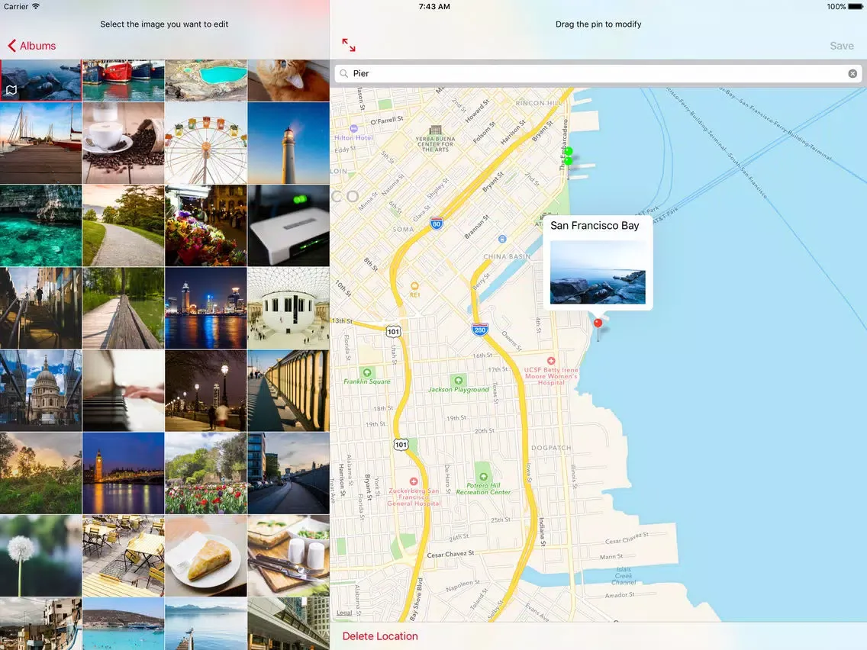Tap the "San Francisco Bay" callout title
Screen dimensions: 867x650
595,226
